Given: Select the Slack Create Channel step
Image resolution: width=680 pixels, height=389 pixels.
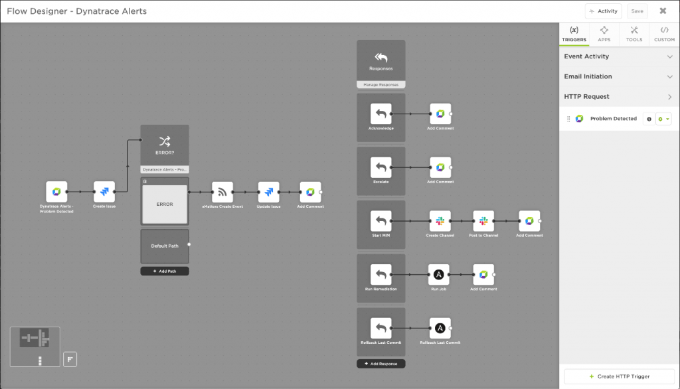Looking at the screenshot, I should point(440,221).
